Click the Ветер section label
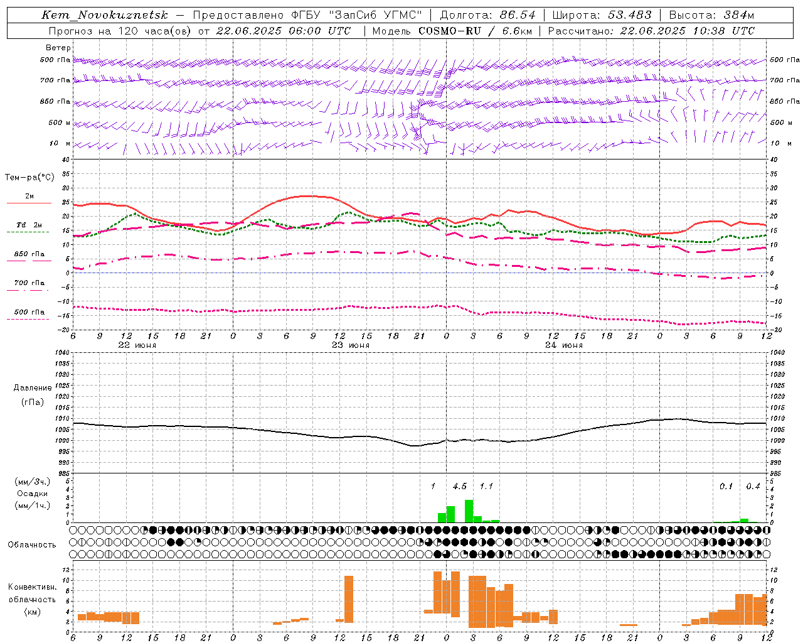The width and height of the screenshot is (803, 643). pyautogui.click(x=58, y=48)
